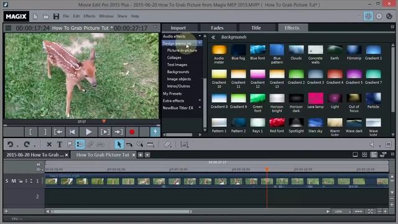Image resolution: width=398 pixels, height=224 pixels.
Task: Click the Group link icon
Action: pos(90,144)
